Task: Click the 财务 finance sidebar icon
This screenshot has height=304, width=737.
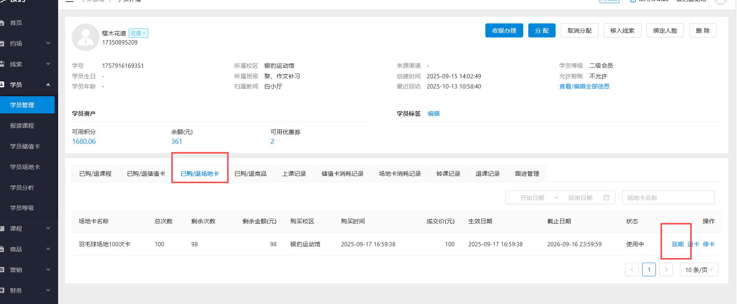Action: [x=2, y=290]
